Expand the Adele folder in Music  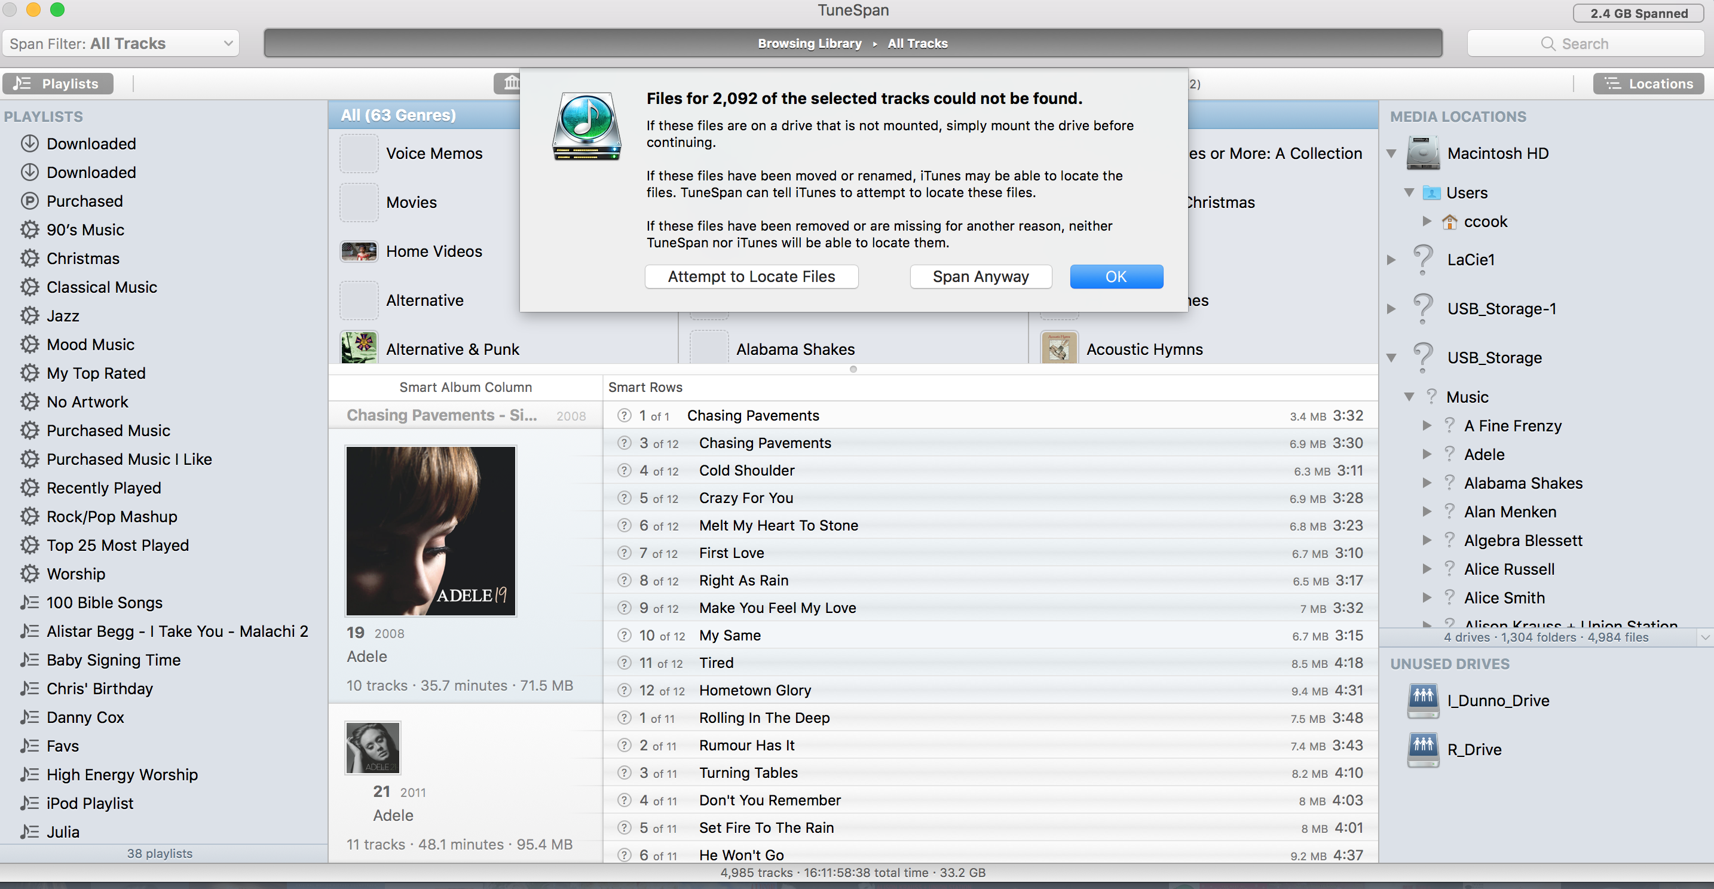click(x=1427, y=454)
